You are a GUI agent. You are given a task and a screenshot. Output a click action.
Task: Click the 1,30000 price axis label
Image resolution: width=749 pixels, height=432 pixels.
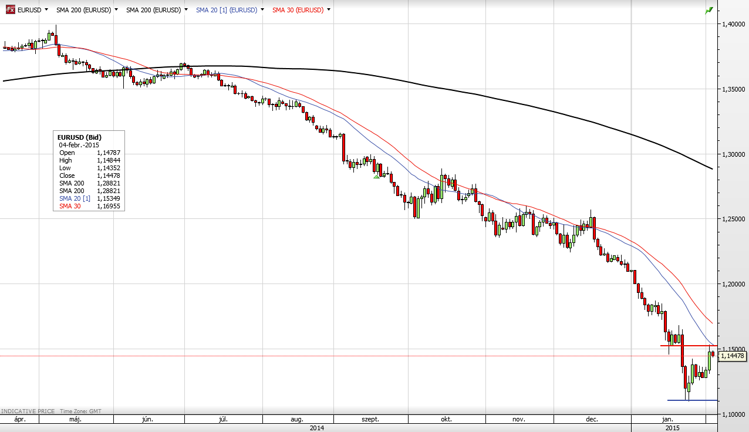[734, 154]
